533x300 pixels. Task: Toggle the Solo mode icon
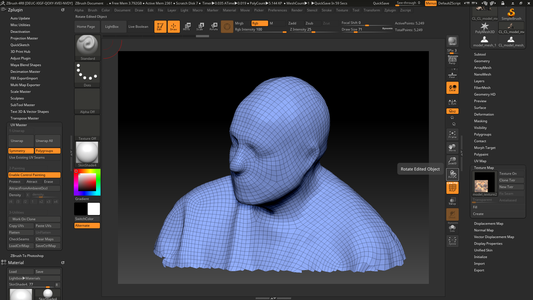tap(452, 228)
